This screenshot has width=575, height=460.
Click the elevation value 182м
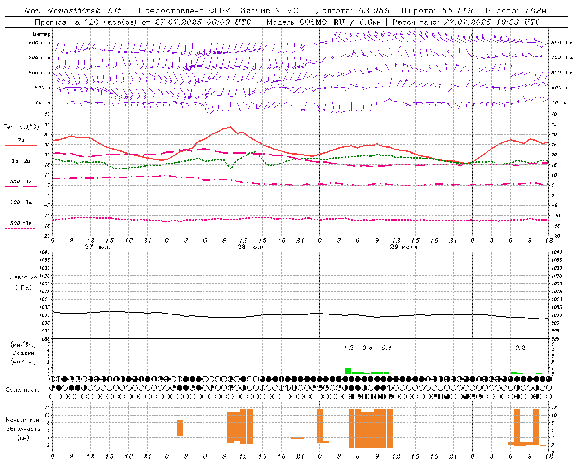pyautogui.click(x=535, y=11)
